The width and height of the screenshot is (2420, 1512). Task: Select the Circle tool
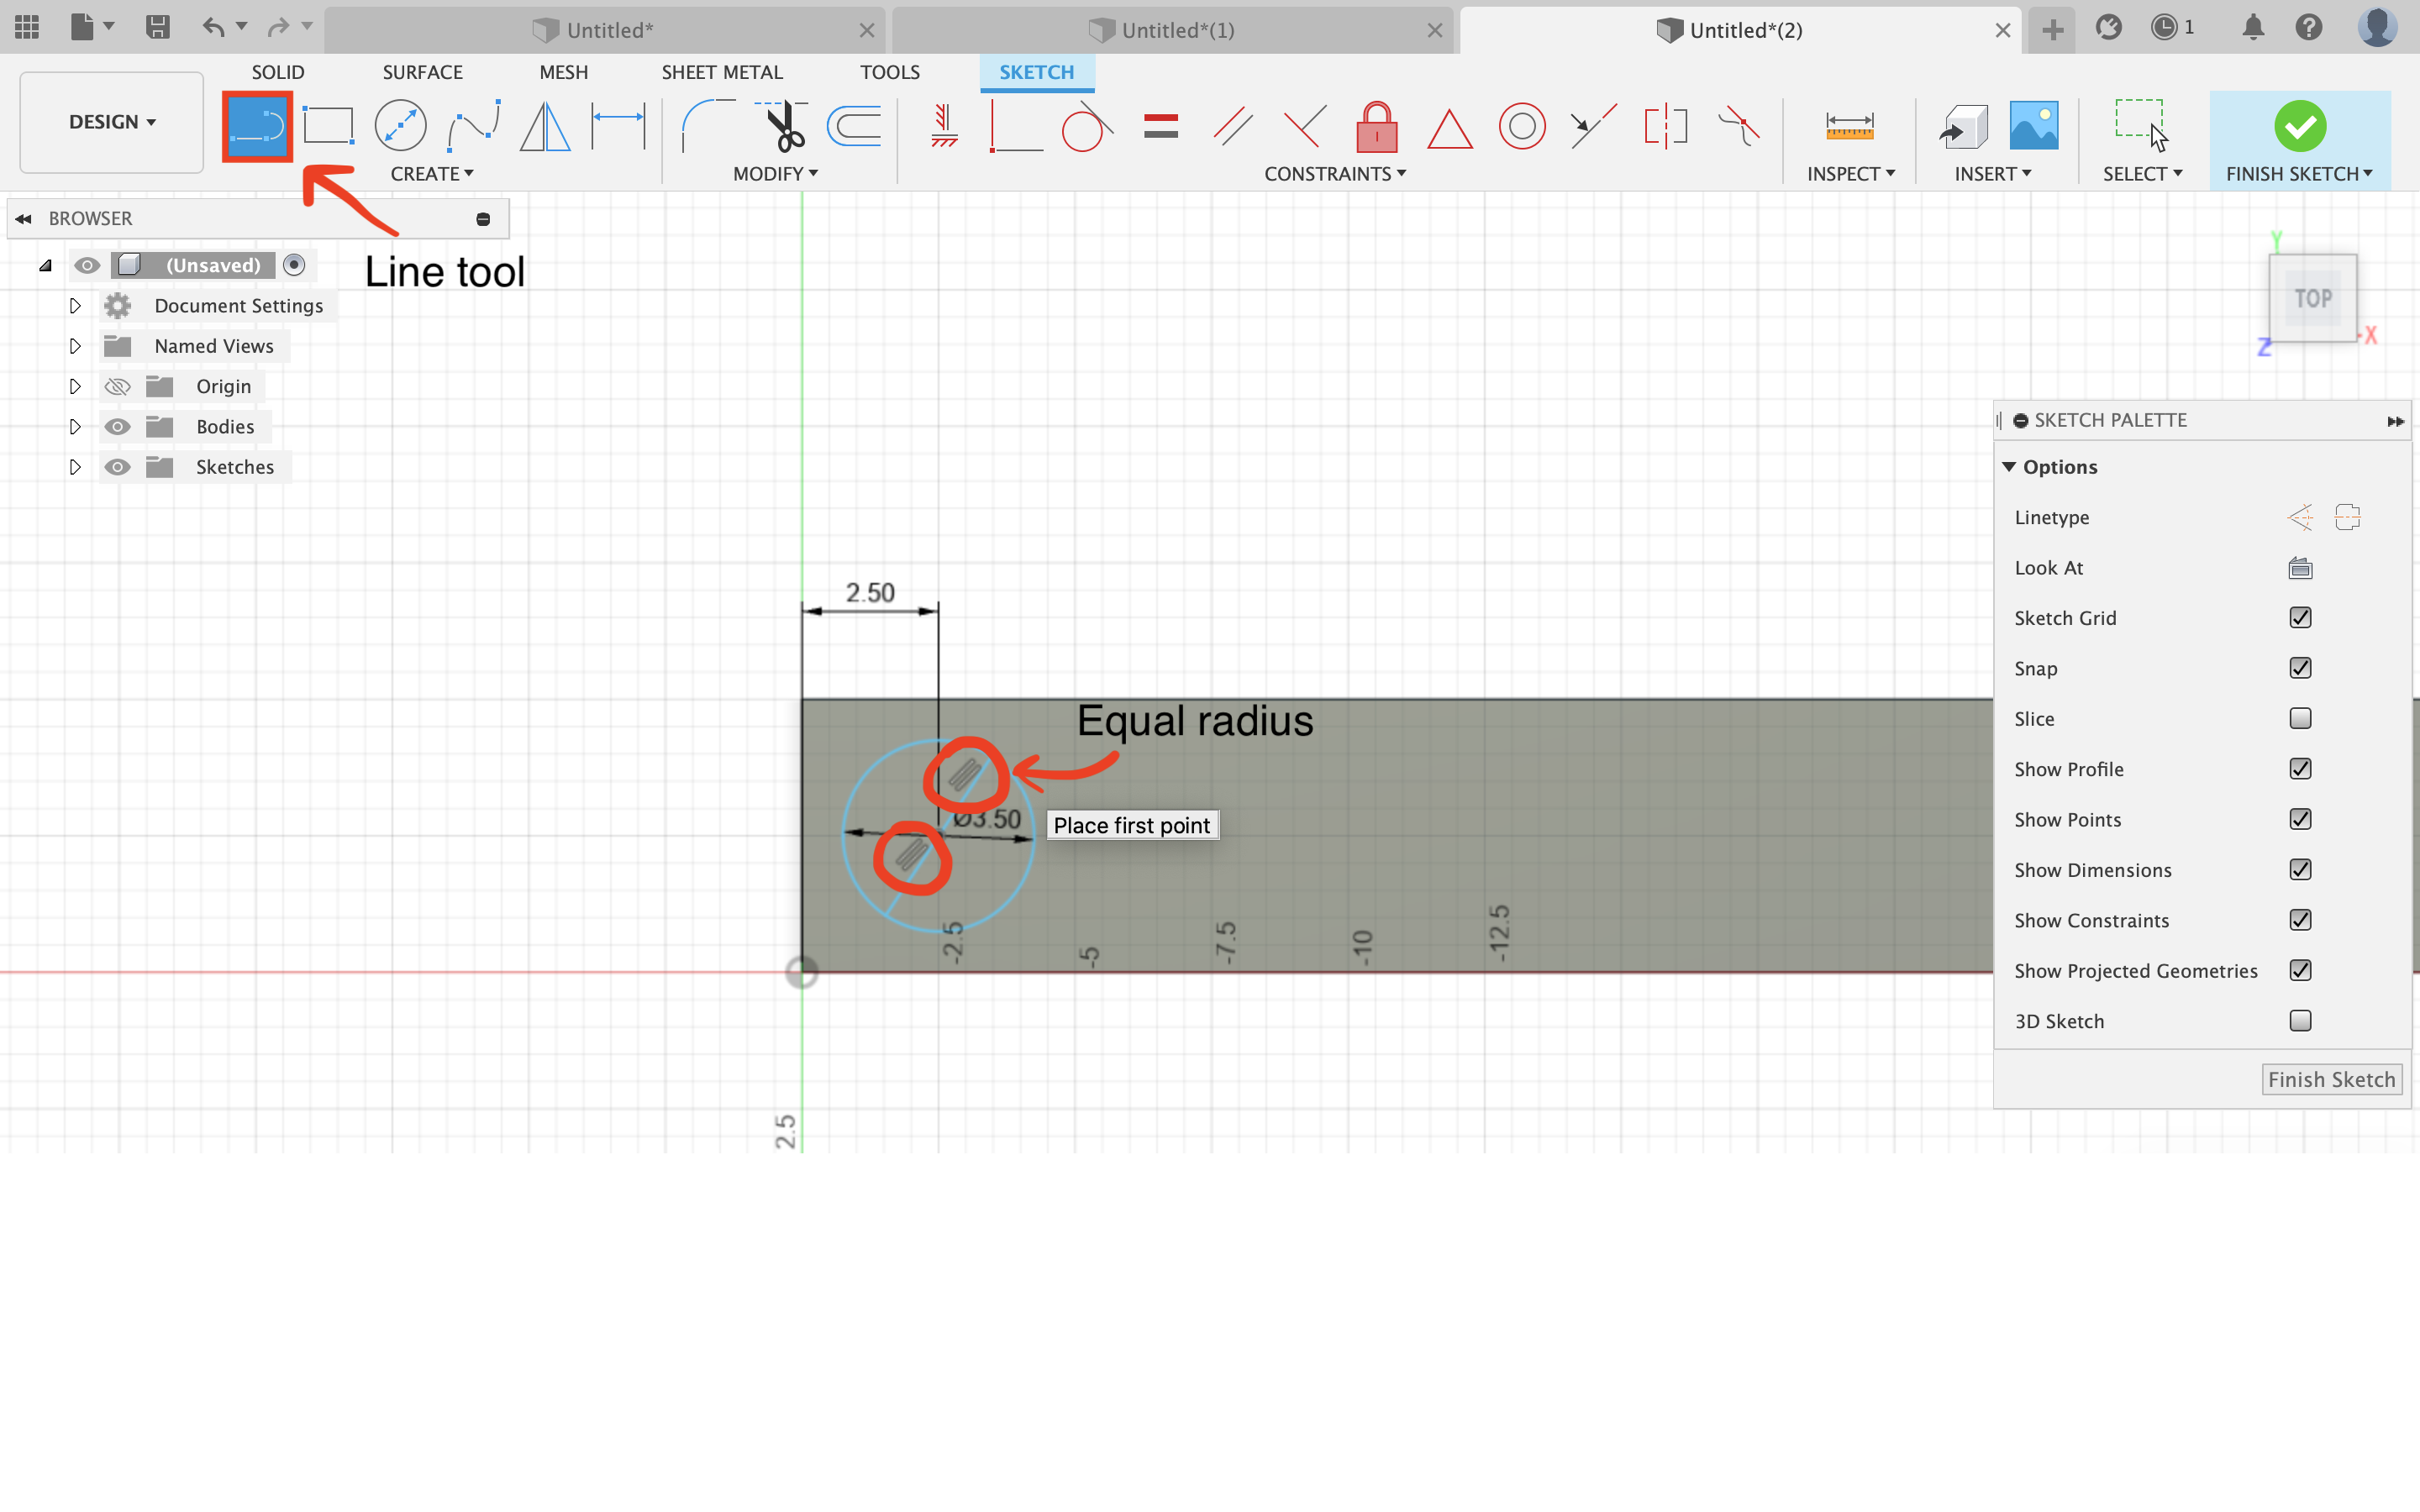pos(401,125)
